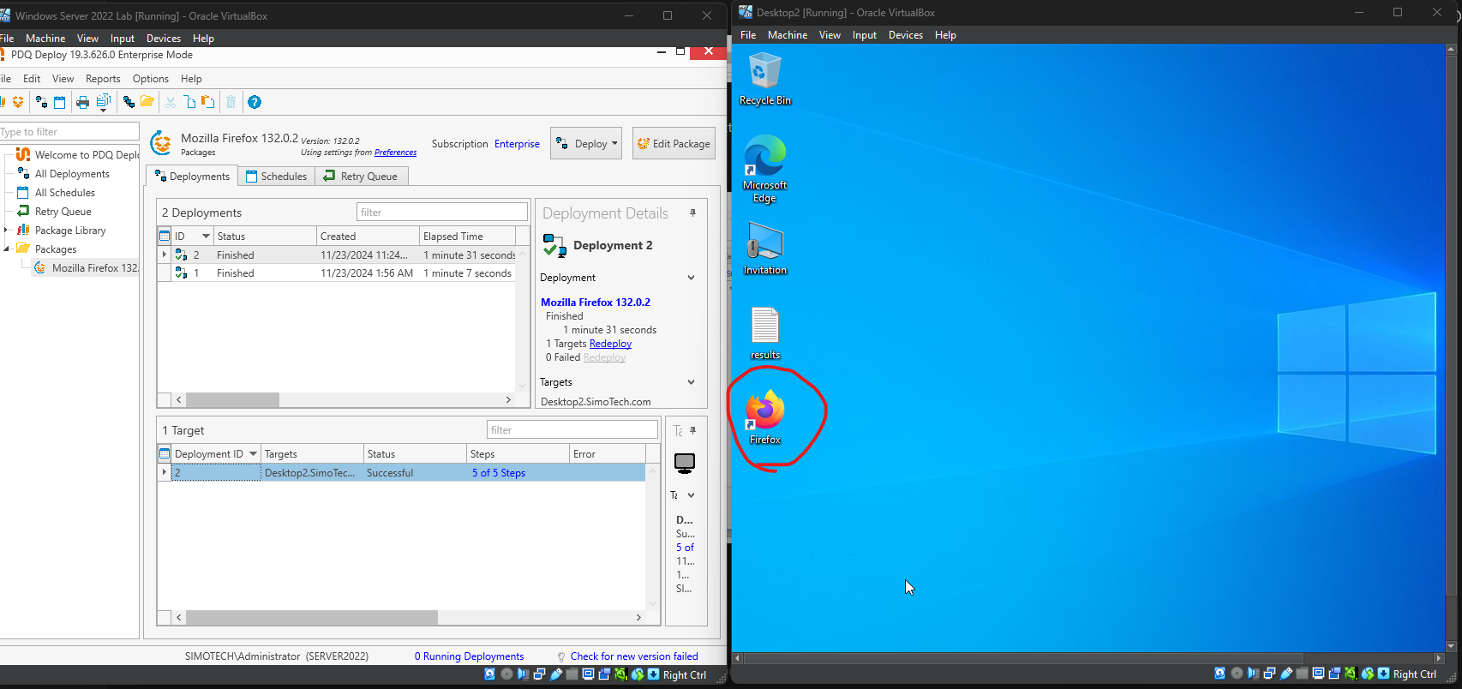Click the computer monitor icon in target details
This screenshot has height=689, width=1462.
(685, 464)
